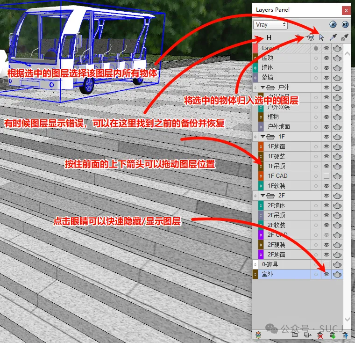The height and width of the screenshot is (343, 355).
Task: Click the purple color swatch of 2F地面
Action: point(261,255)
